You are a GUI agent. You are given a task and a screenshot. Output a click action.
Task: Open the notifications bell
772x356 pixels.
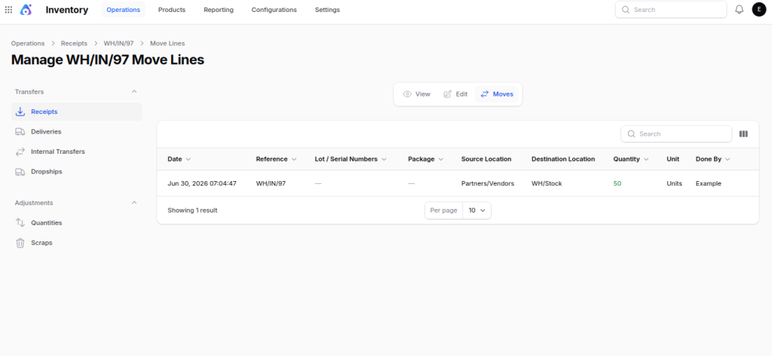[739, 9]
